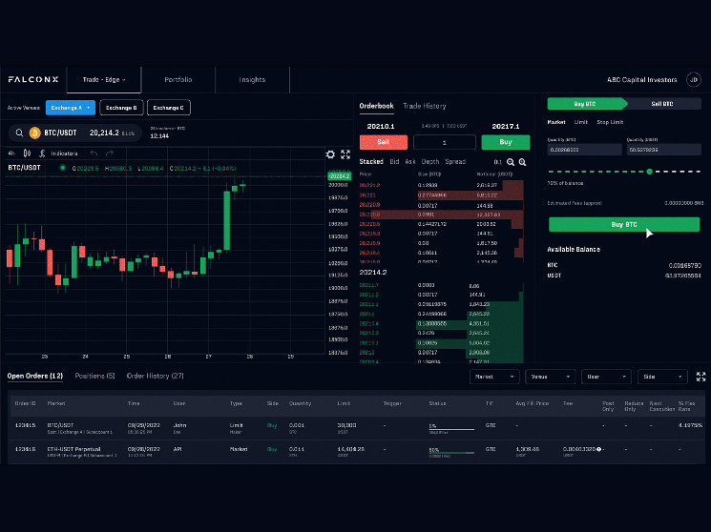This screenshot has width=711, height=532.
Task: Expand the price chart to fullscreen
Action: click(345, 154)
